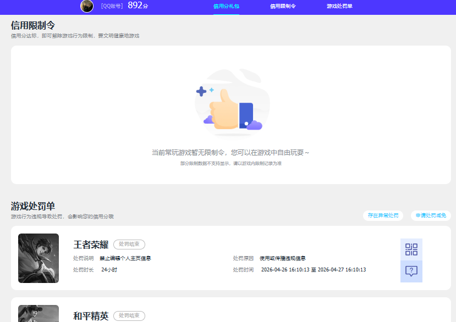
Task: Click the 处罚结束 tag beside 王者荣耀
Action: point(129,244)
